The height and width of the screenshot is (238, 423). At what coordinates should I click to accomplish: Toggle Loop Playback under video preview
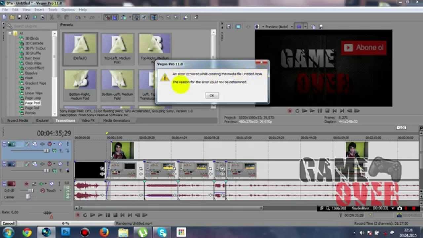click(x=297, y=111)
